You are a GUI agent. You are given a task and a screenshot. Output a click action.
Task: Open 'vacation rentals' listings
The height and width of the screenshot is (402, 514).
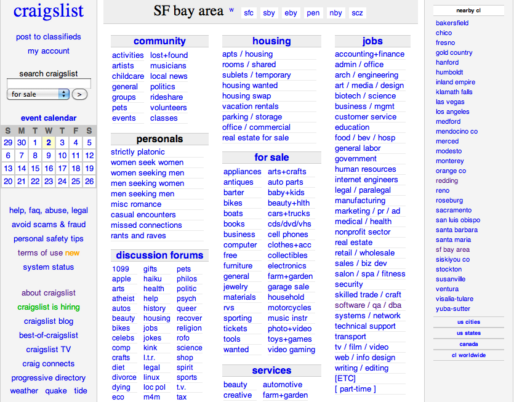tap(251, 107)
